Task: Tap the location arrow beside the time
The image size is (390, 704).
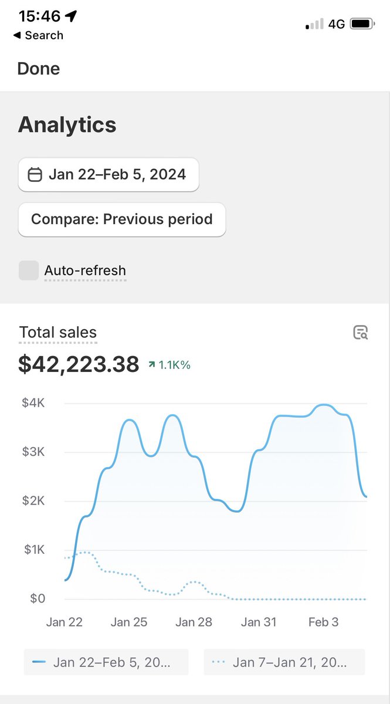Action: [x=71, y=16]
